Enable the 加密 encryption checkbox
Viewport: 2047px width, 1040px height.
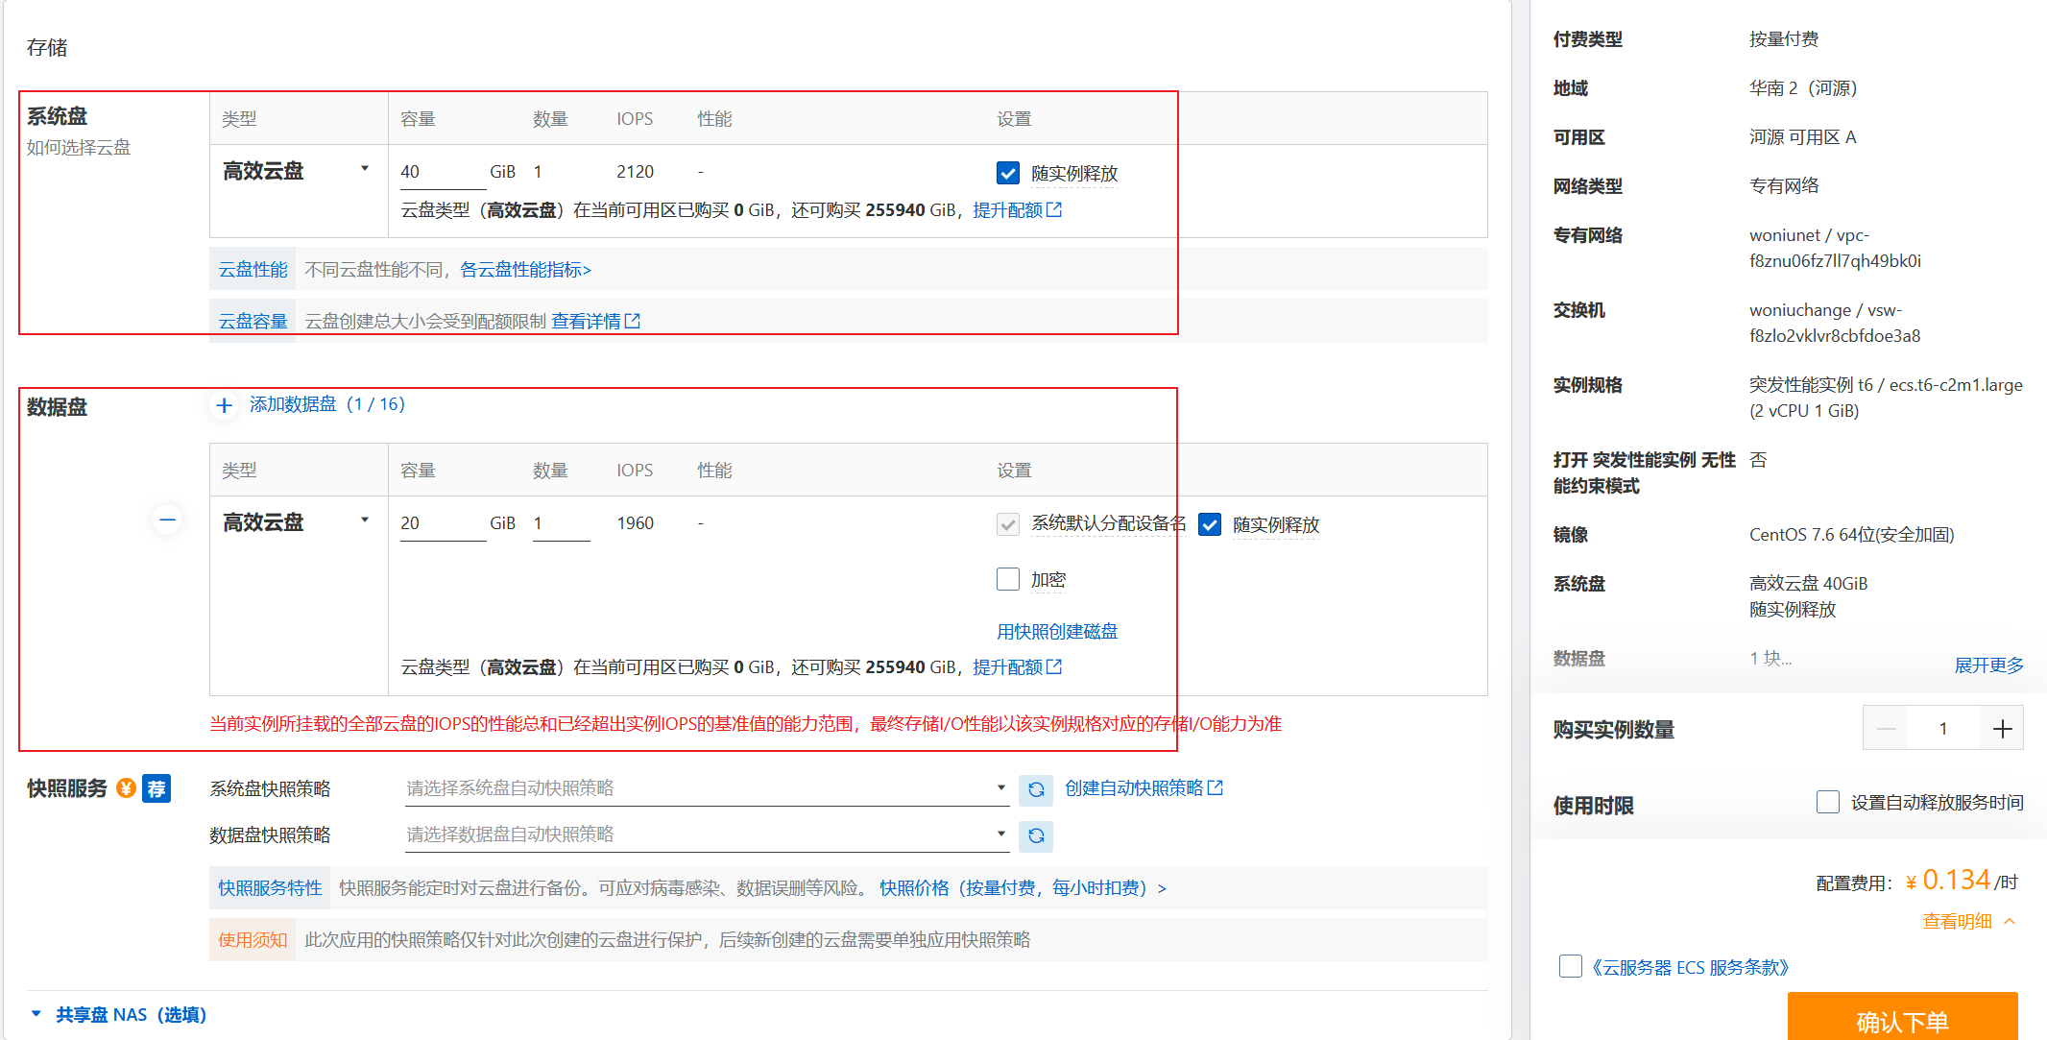1008,579
